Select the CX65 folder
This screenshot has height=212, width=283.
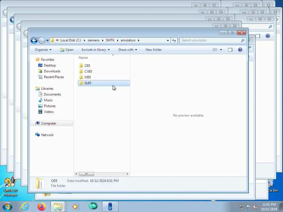[x=104, y=71]
